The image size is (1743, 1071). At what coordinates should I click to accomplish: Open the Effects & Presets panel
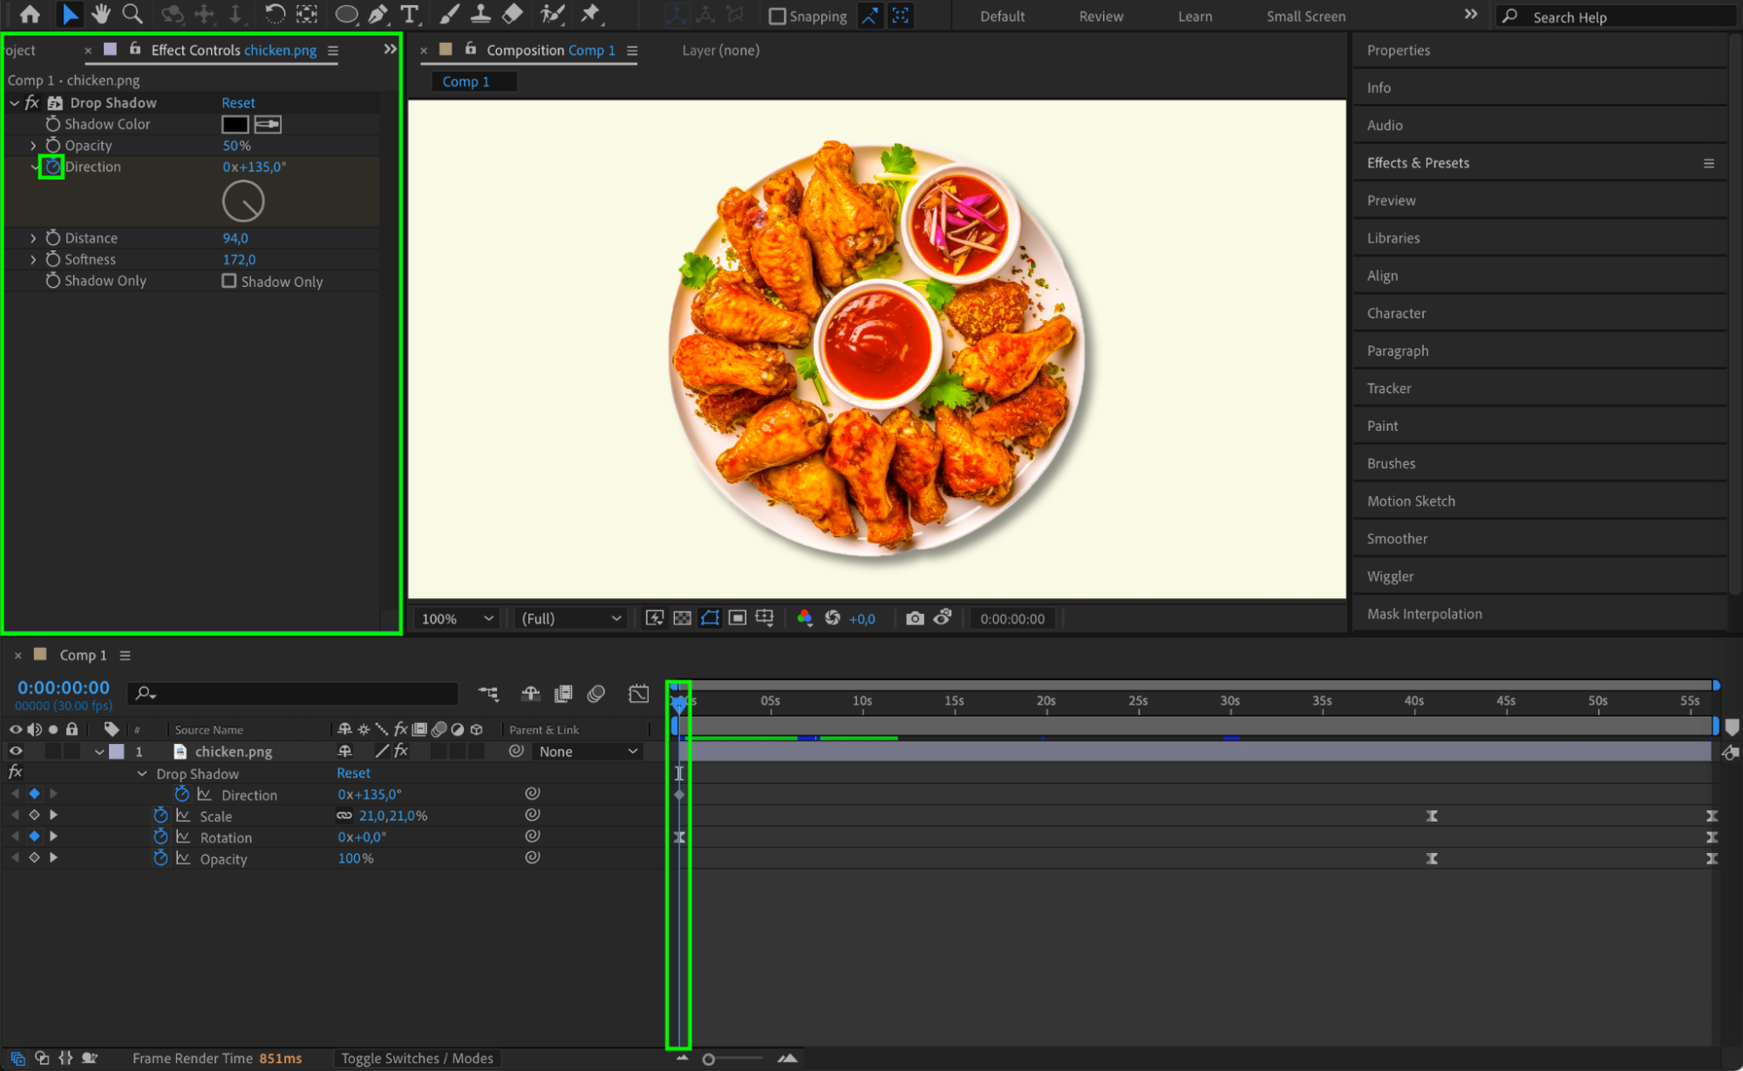click(1418, 163)
